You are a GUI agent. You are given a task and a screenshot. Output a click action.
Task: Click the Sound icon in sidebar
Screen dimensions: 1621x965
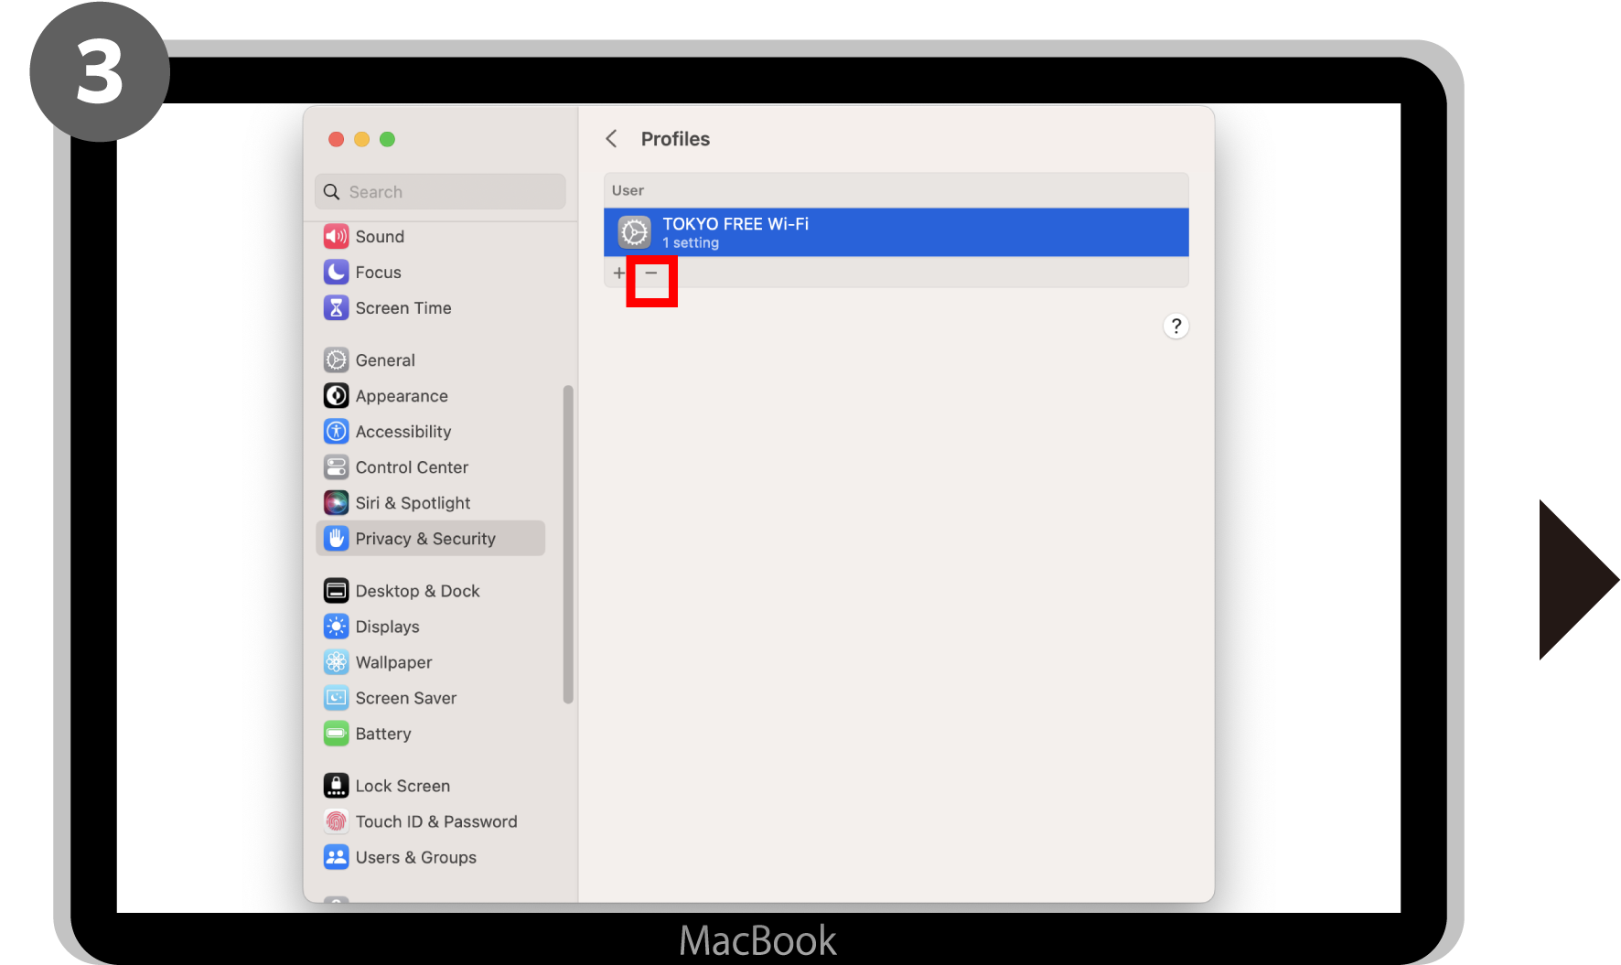[x=336, y=237]
